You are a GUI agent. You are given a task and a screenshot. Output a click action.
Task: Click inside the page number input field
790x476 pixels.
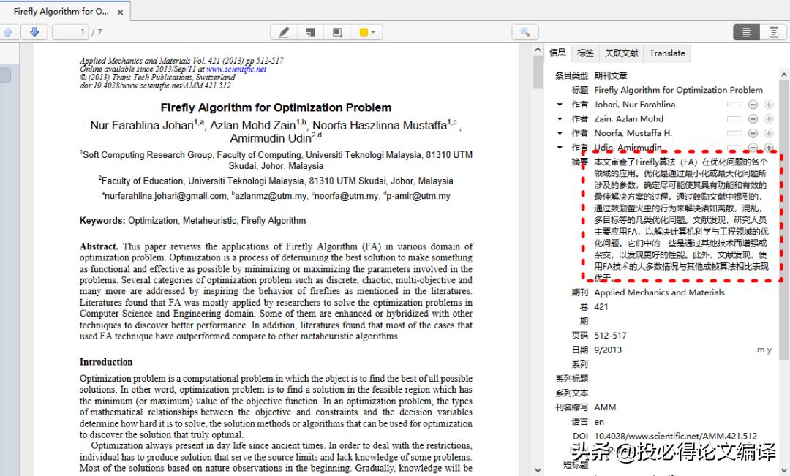[70, 31]
